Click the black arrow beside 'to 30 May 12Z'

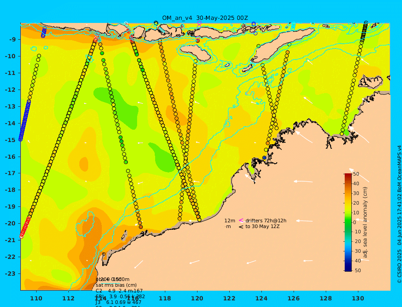click(241, 227)
